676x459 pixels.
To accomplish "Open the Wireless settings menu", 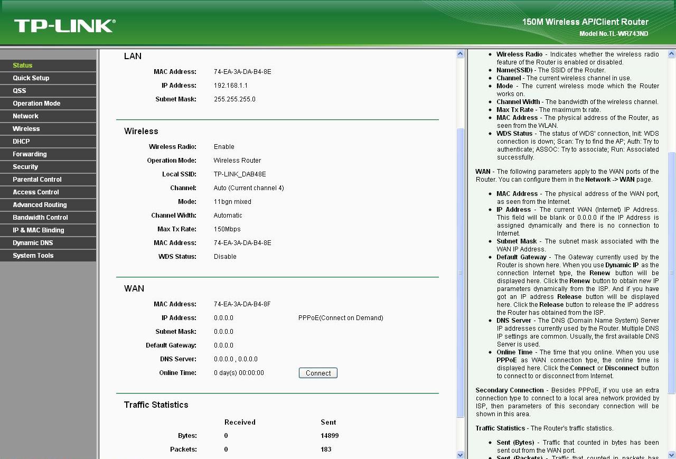I will tap(48, 129).
